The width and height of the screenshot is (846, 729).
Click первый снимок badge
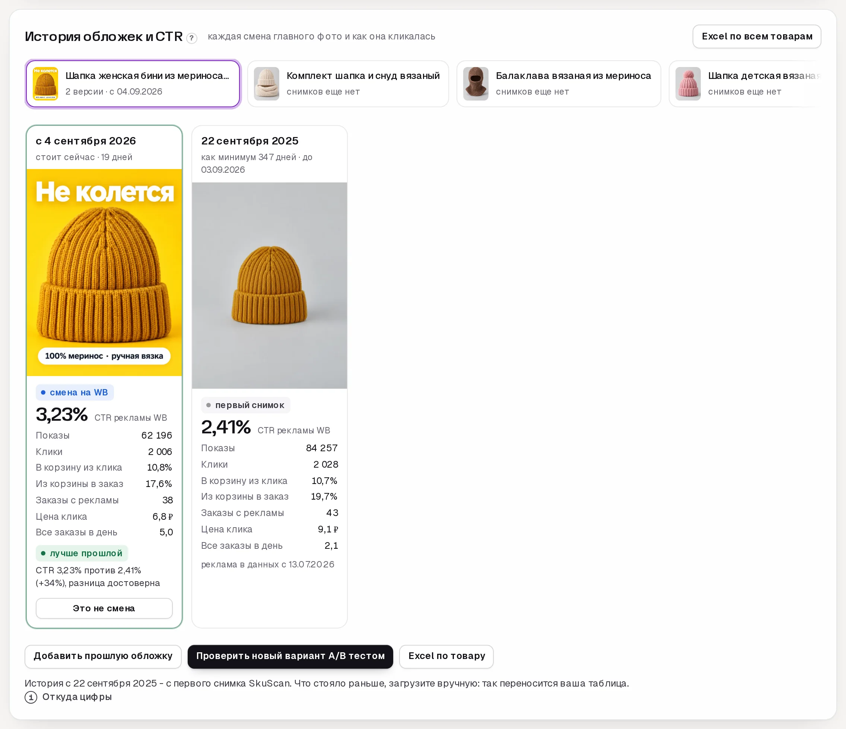point(245,405)
